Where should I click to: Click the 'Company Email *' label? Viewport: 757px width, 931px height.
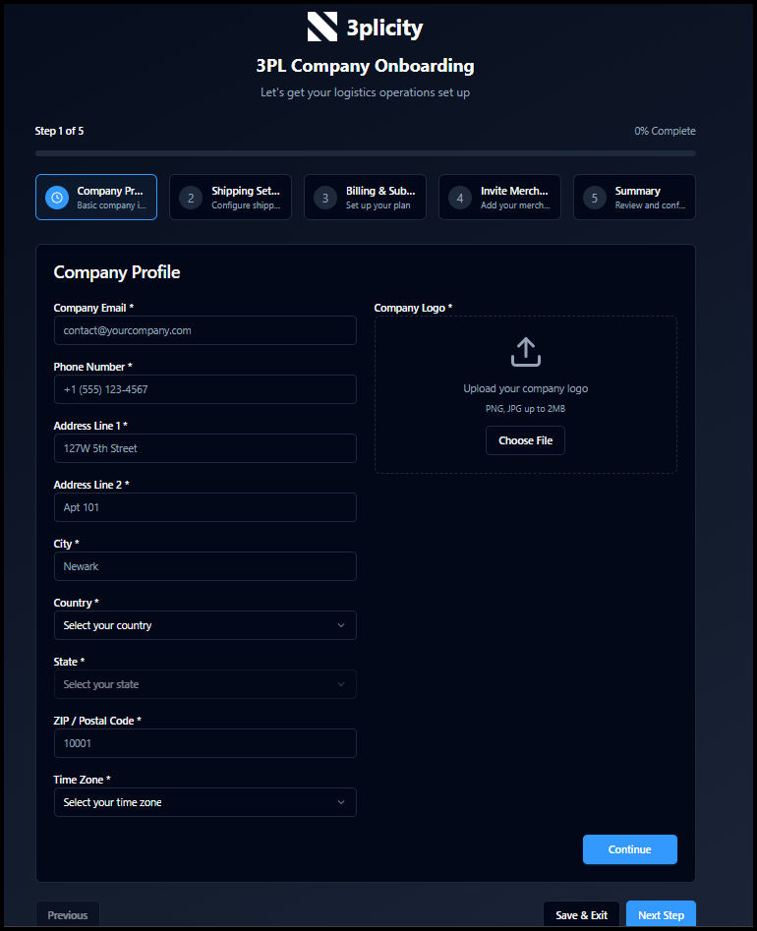[93, 308]
